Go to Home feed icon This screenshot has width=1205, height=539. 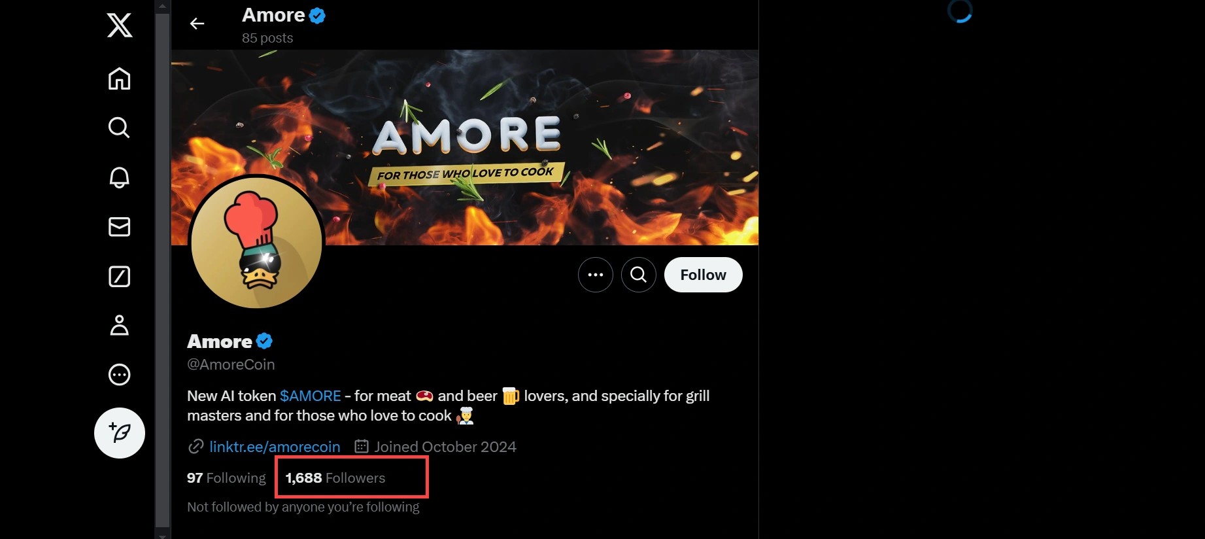(119, 78)
